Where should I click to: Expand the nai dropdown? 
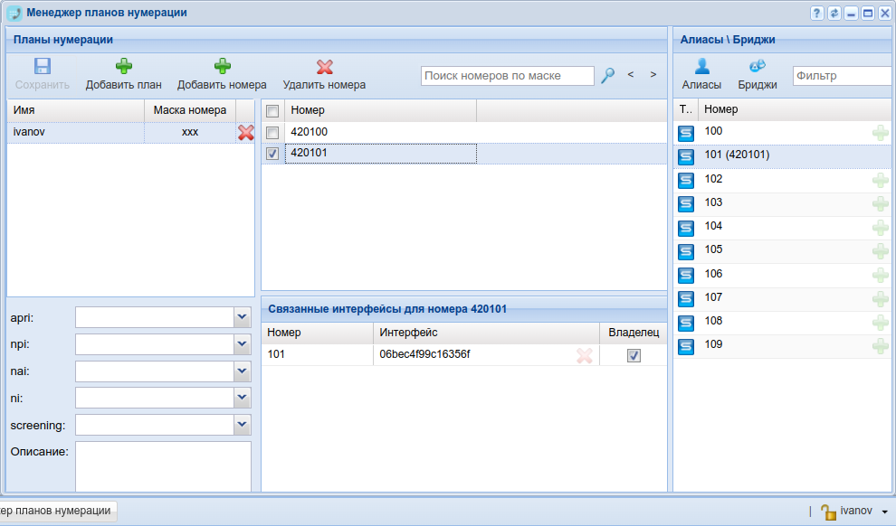click(242, 371)
